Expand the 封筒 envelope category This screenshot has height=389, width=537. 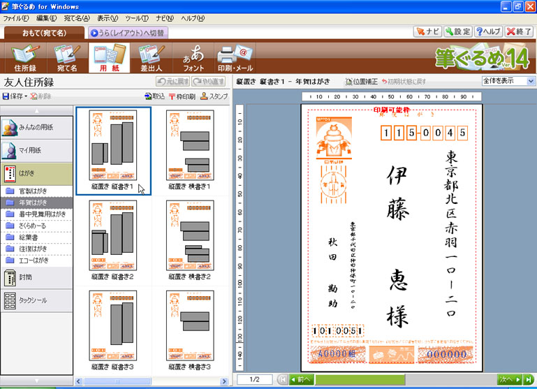[x=36, y=277]
